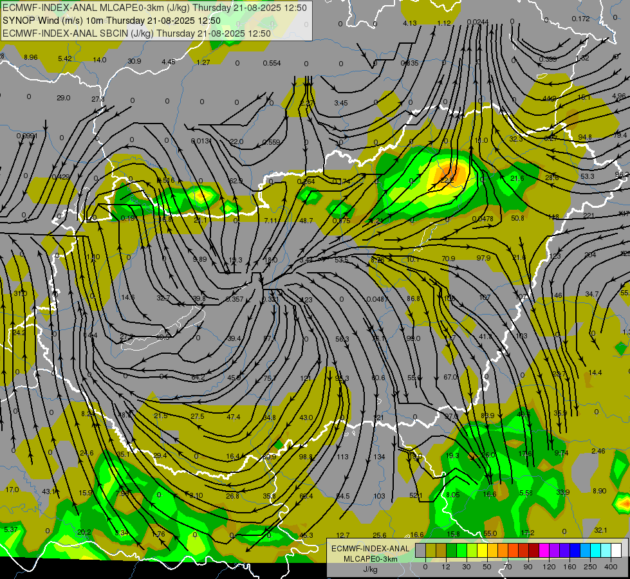Viewport: 630px width, 579px height.
Task: Click the map value 204
Action: [590, 255]
